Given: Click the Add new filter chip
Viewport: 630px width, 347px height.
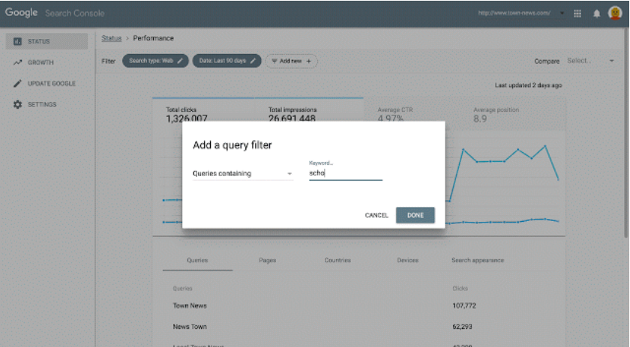Looking at the screenshot, I should 291,61.
